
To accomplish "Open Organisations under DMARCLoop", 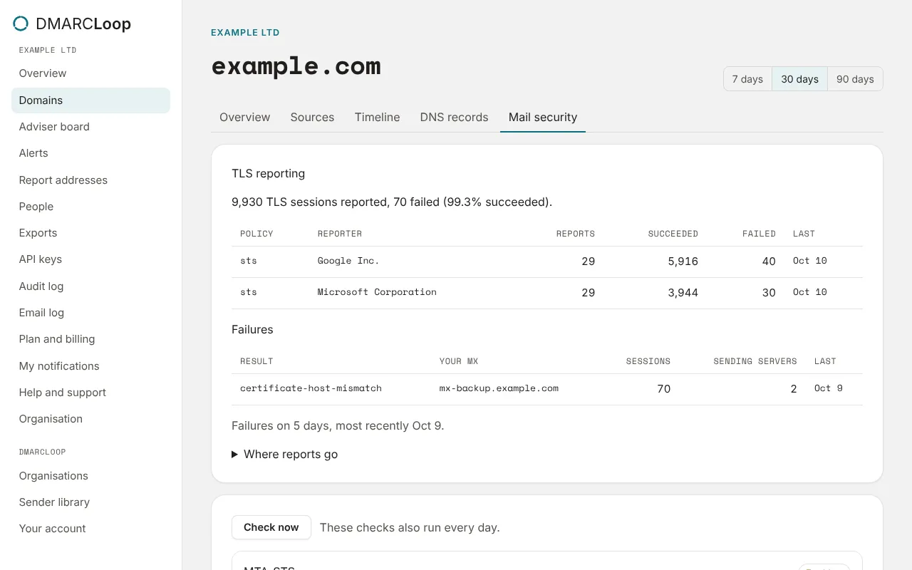I will 90,476.
